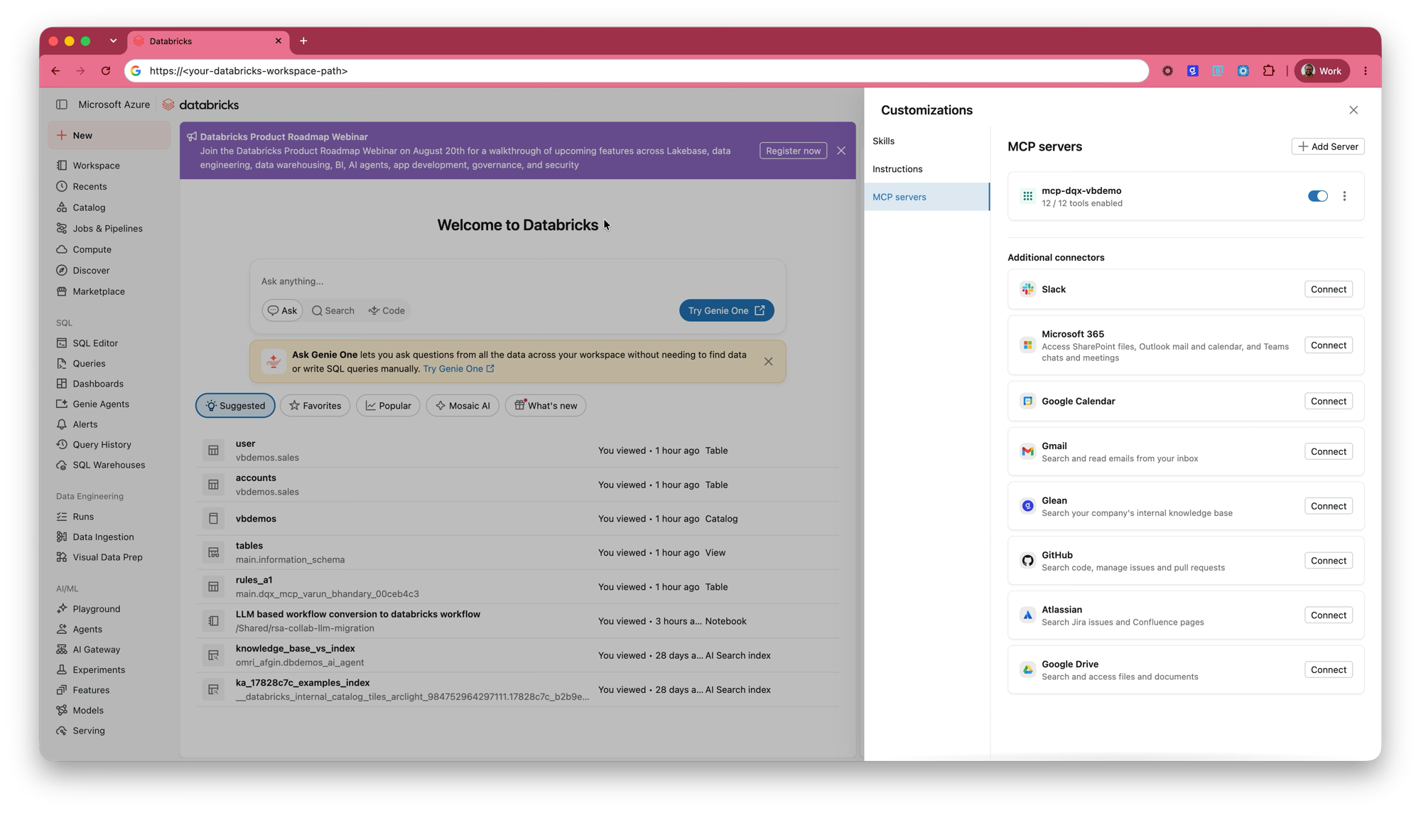Open Visual Data Prep
The image size is (1421, 813).
pyautogui.click(x=107, y=557)
